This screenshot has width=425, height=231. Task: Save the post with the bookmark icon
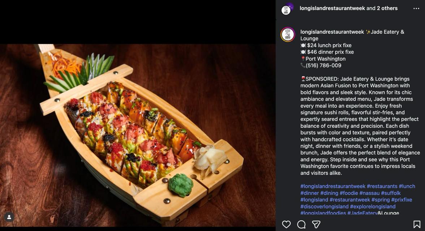pos(417,224)
